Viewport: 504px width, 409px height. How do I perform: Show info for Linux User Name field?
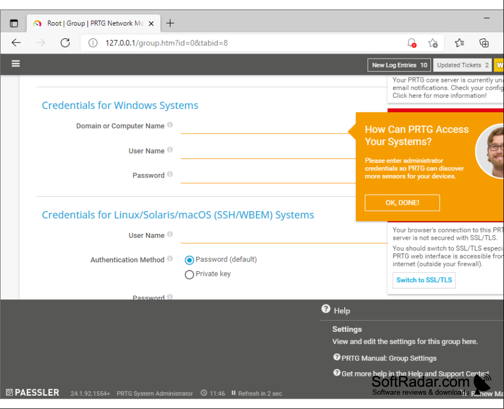(x=170, y=234)
